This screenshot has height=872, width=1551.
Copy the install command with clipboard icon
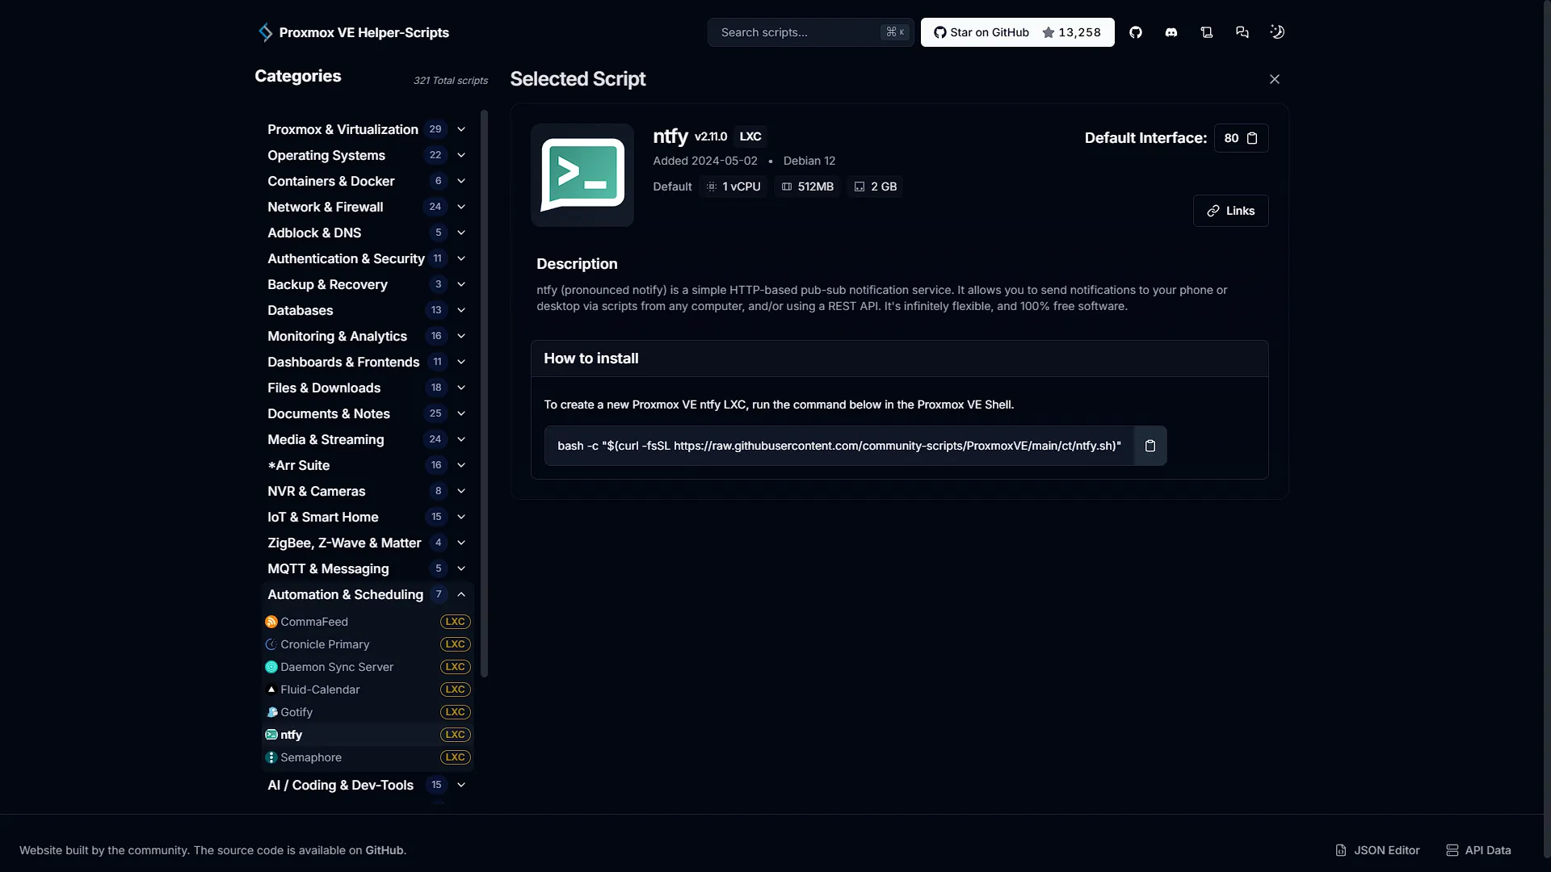click(x=1150, y=446)
